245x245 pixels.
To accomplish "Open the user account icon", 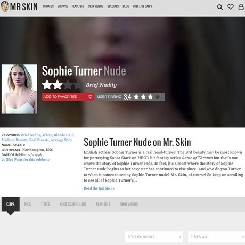I will 241,7.
